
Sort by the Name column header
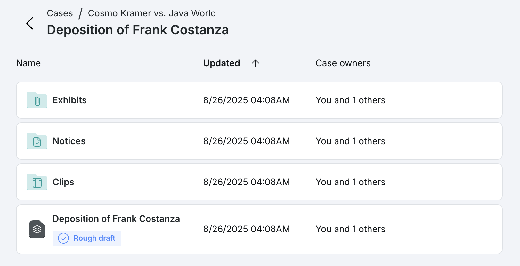[28, 63]
